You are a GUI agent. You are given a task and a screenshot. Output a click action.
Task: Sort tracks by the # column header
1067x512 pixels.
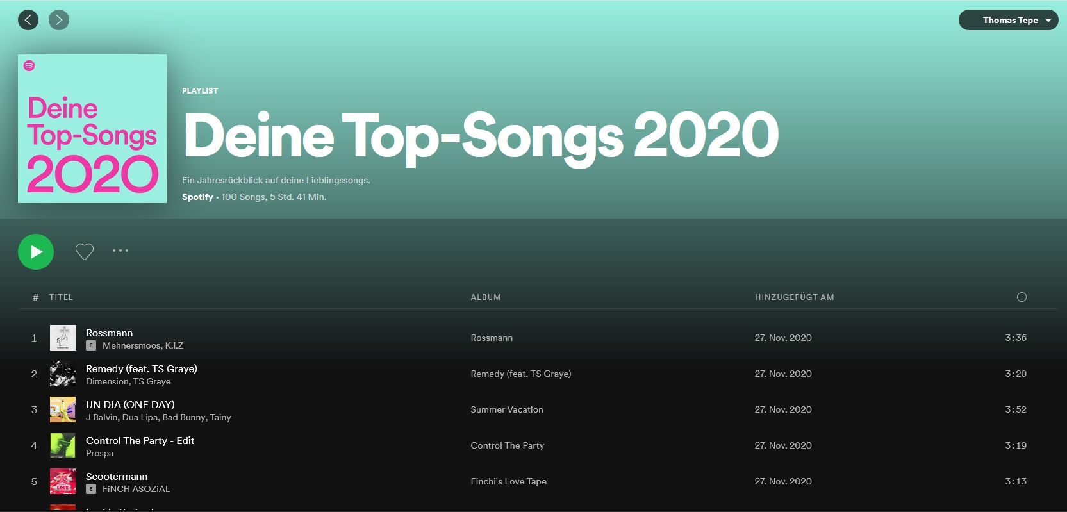click(x=35, y=297)
